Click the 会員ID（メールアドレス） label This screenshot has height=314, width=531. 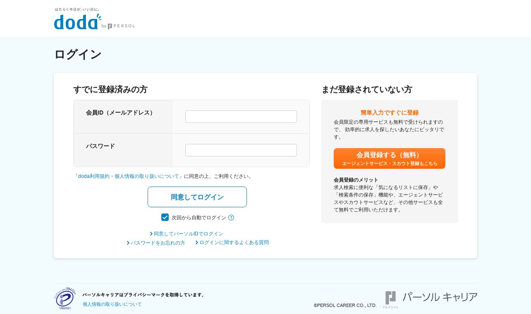tap(121, 113)
